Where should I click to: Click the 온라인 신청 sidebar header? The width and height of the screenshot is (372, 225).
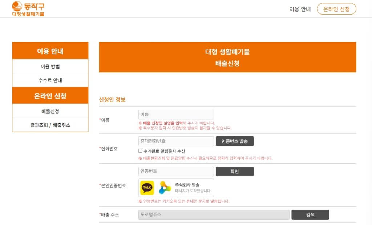point(50,95)
